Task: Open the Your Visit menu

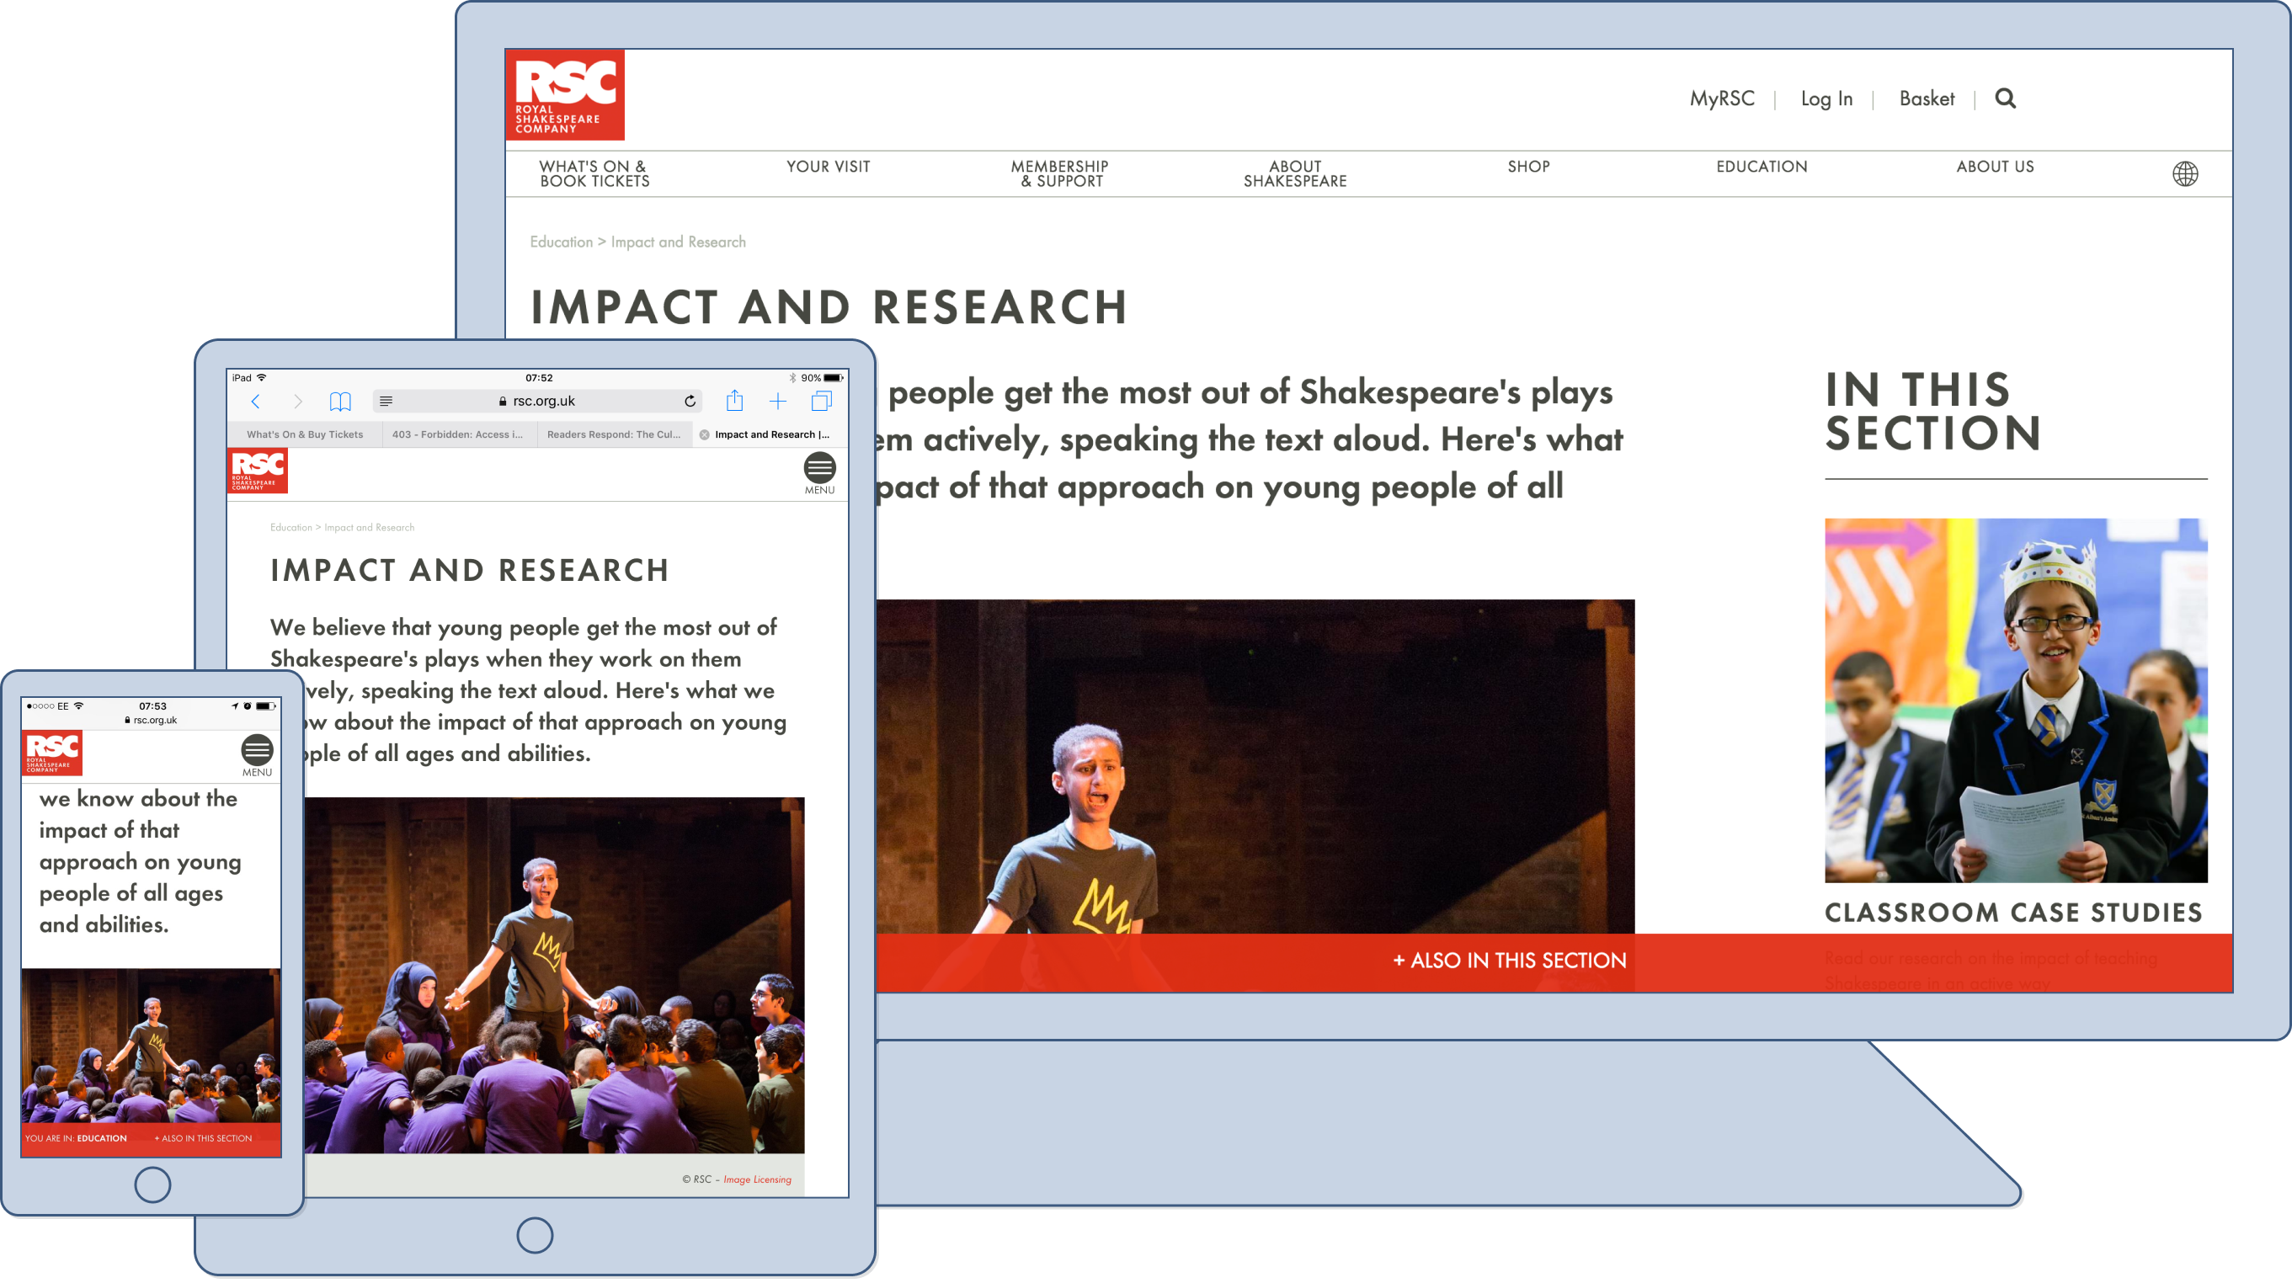Action: tap(828, 167)
